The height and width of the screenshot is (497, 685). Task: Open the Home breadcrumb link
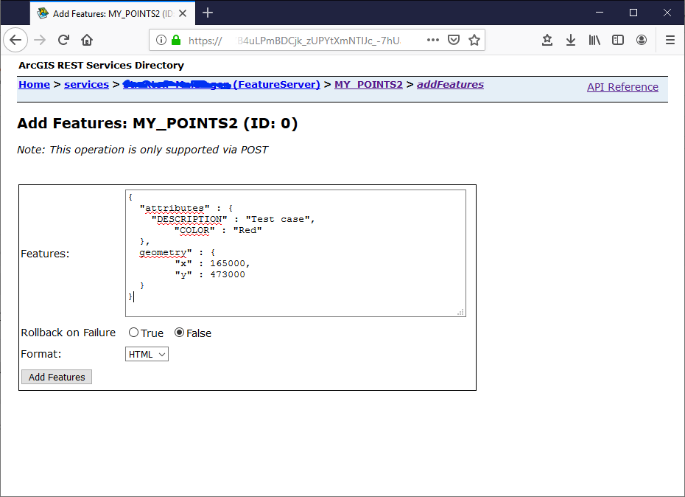[x=34, y=85]
